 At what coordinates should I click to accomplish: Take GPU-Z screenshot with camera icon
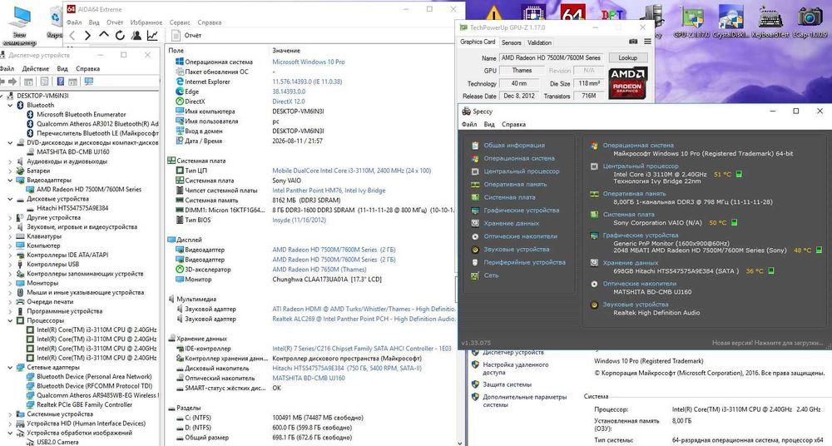coord(633,42)
